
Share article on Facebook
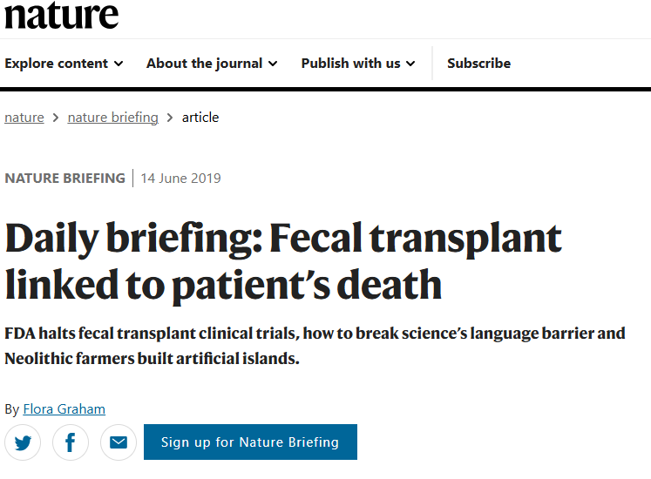[x=71, y=442]
